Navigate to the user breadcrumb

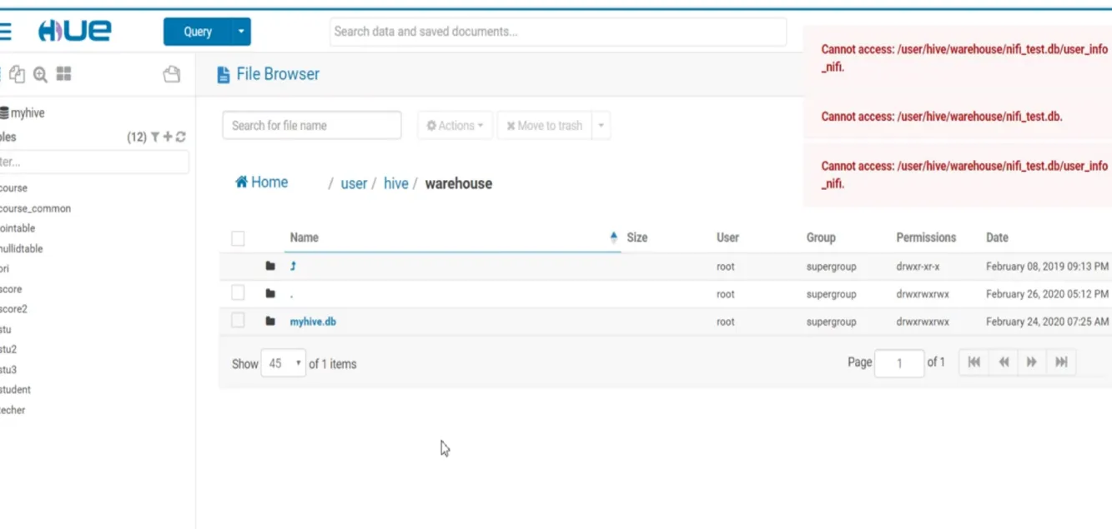(354, 183)
